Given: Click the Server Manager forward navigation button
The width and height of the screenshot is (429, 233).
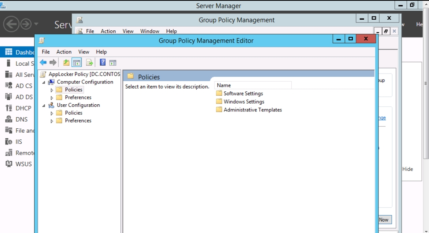Looking at the screenshot, I should pyautogui.click(x=26, y=24).
